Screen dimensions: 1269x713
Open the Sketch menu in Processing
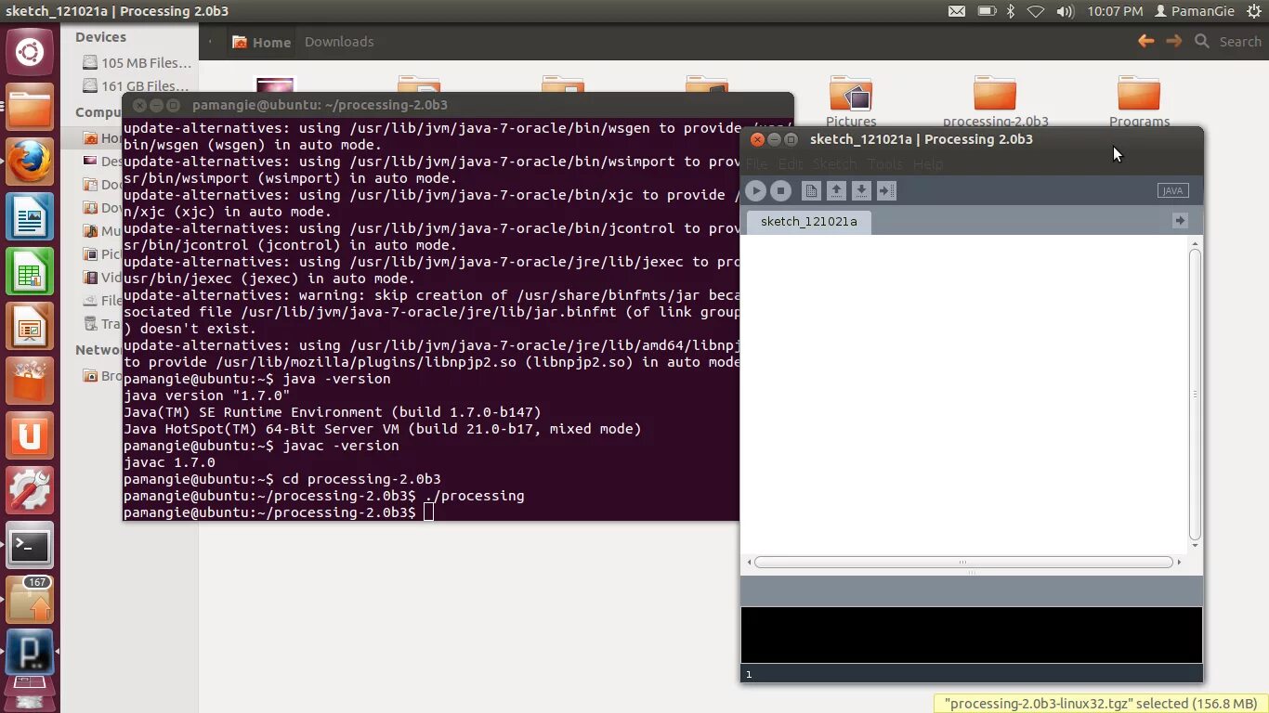coord(834,163)
